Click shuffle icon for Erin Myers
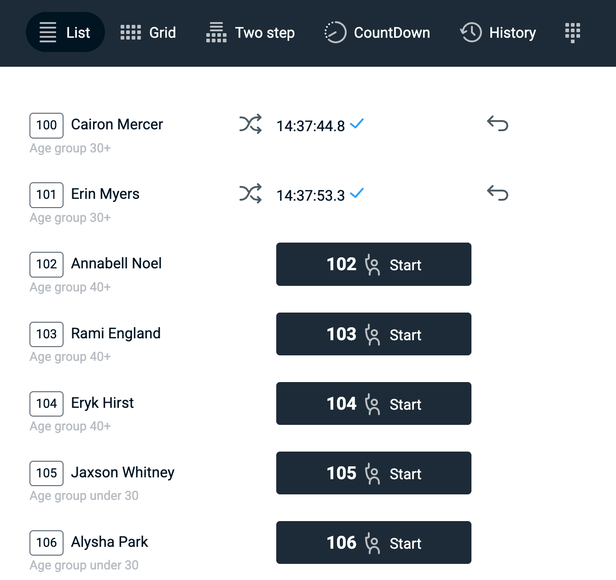This screenshot has height=580, width=616. pyautogui.click(x=250, y=194)
